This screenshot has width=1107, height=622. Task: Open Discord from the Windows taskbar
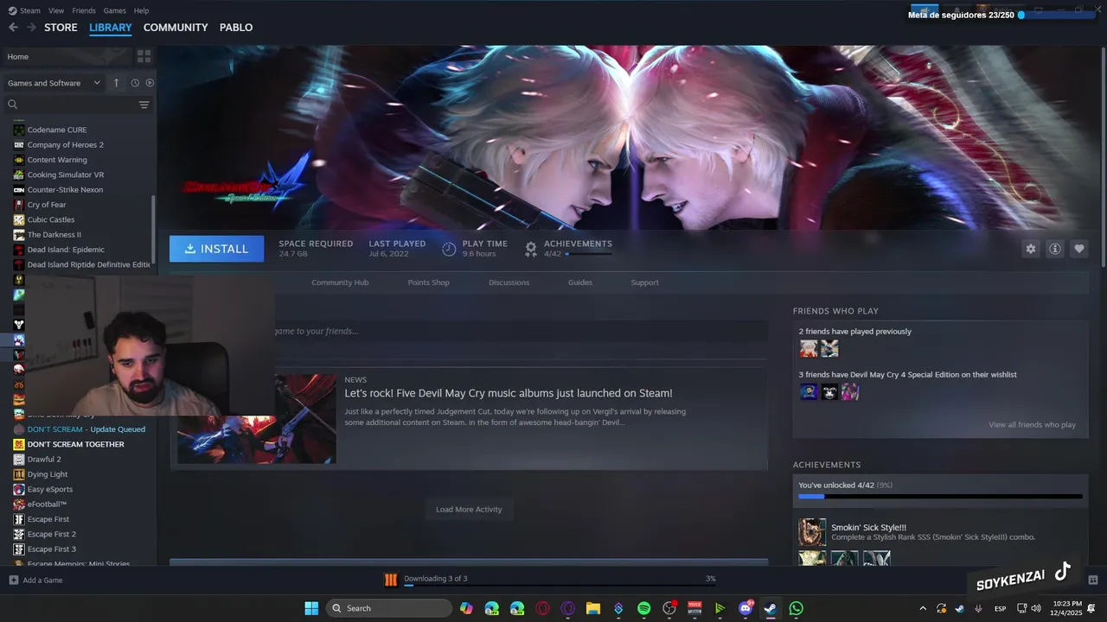click(x=745, y=608)
